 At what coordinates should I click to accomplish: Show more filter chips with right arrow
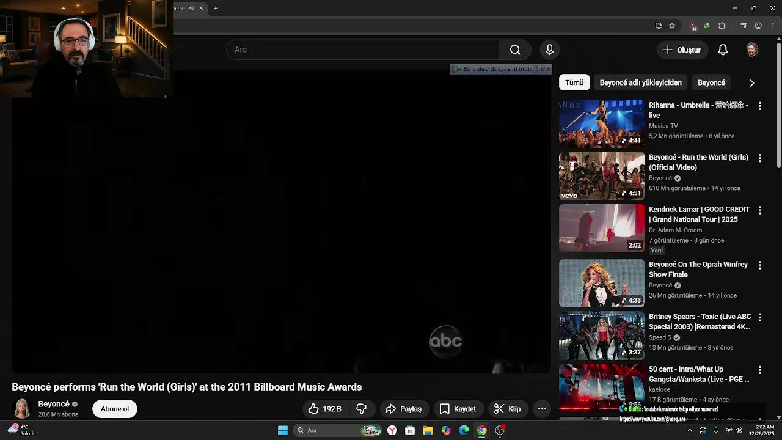coord(751,83)
